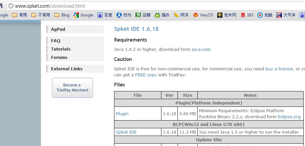Open the Blog bookmarks folder

click(62, 15)
